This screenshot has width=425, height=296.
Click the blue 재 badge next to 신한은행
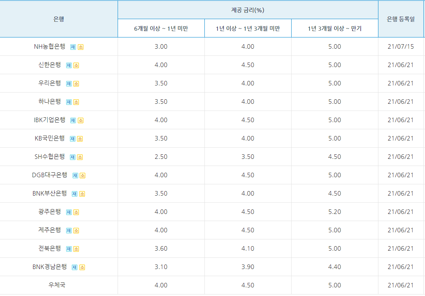pos(69,66)
